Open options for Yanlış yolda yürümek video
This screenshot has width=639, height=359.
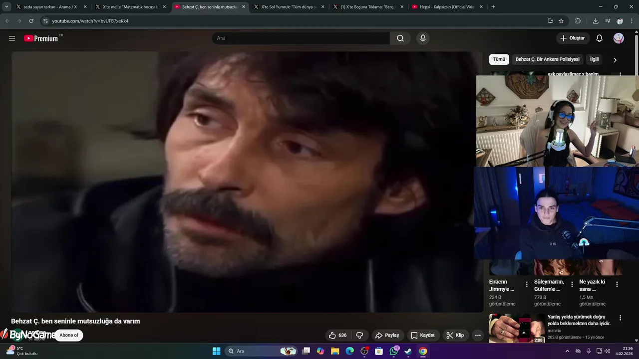pyautogui.click(x=621, y=318)
